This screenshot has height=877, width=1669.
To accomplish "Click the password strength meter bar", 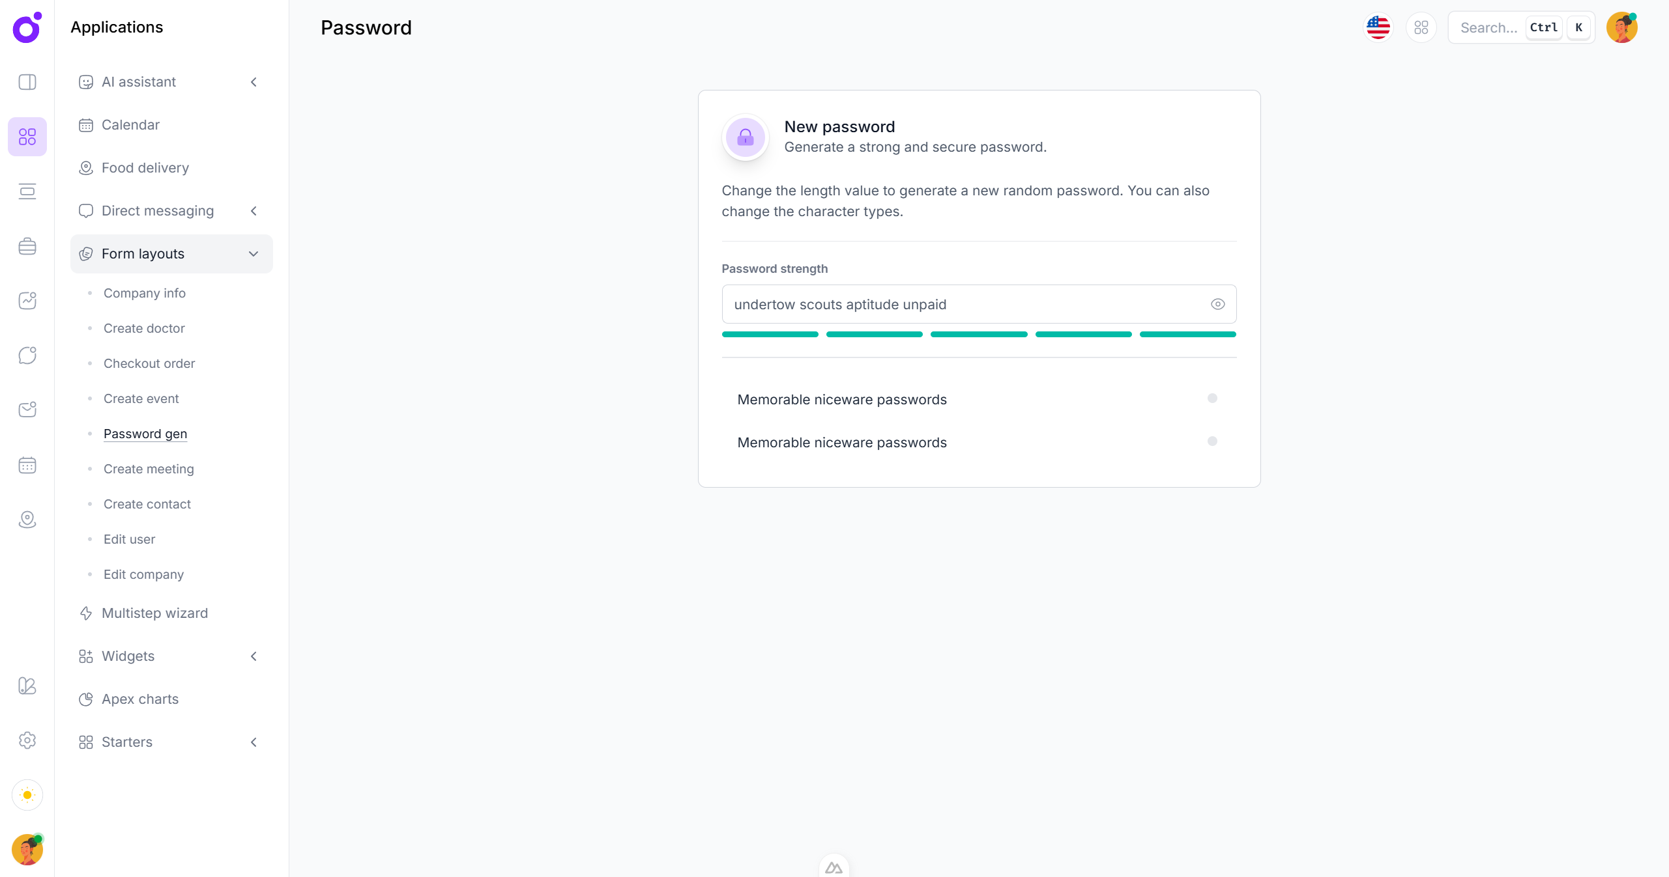I will pyautogui.click(x=979, y=335).
